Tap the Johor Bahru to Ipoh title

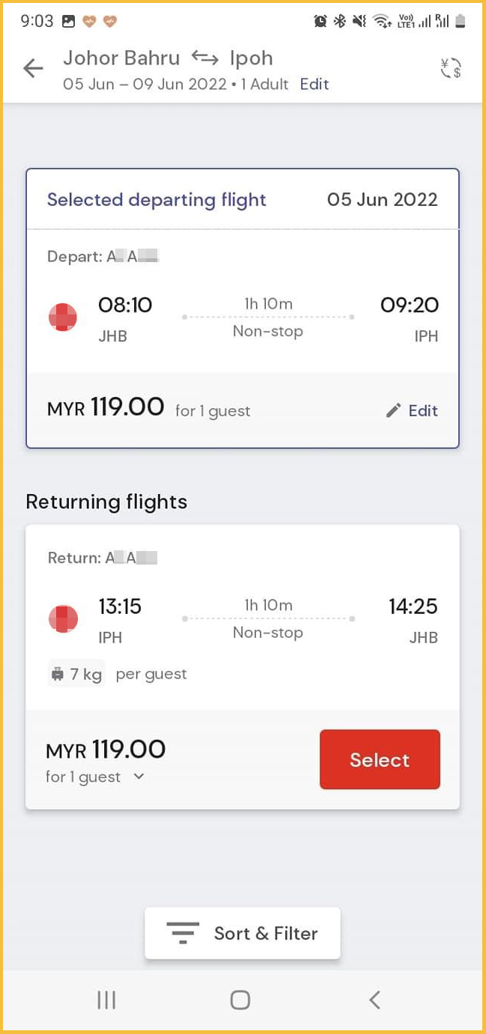(168, 58)
